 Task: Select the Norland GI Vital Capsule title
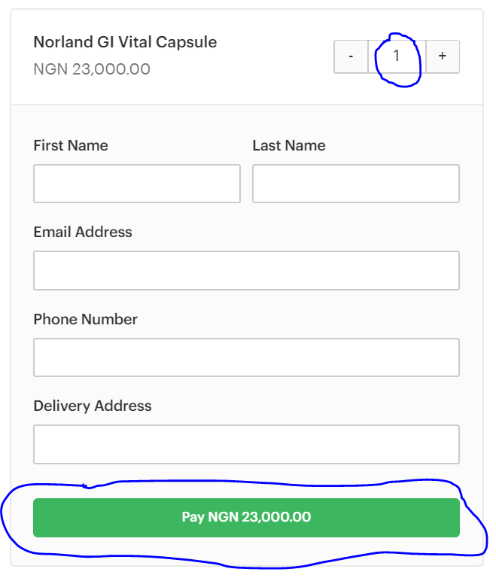[125, 42]
